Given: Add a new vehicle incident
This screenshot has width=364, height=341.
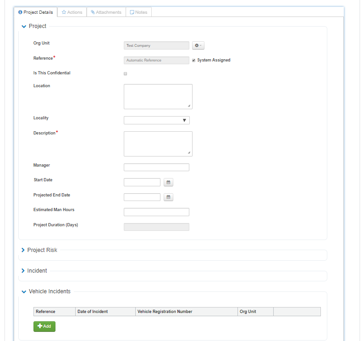Looking at the screenshot, I should (x=44, y=326).
